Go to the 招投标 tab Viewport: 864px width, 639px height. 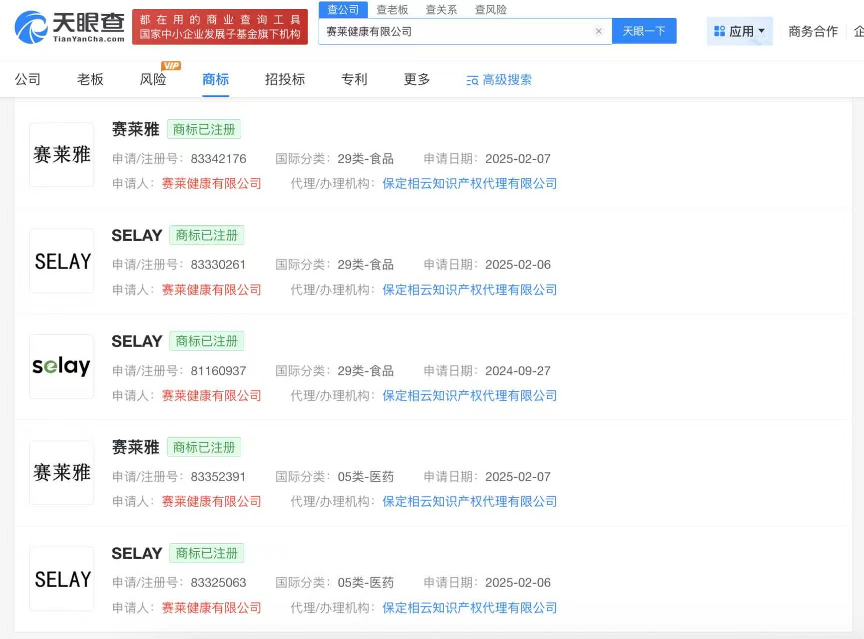285,79
